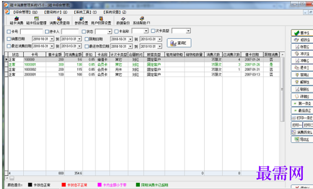Open the 【系统工具】 menu
Screen dimensions: 313x189
[x=85, y=12]
